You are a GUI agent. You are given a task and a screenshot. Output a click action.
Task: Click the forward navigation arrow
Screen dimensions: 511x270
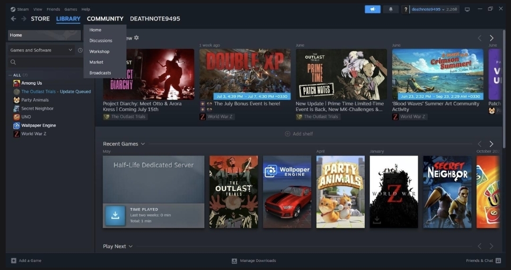coord(24,18)
